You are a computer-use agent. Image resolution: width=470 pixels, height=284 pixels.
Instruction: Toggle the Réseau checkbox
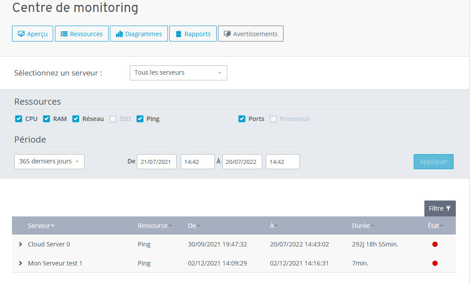76,119
